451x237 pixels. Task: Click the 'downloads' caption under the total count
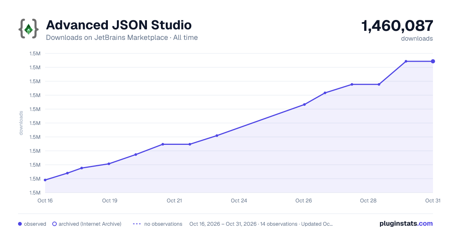coord(417,38)
